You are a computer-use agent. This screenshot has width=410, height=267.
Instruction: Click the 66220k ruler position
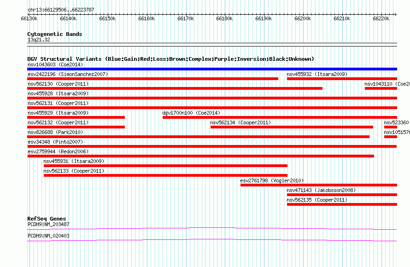pyautogui.click(x=381, y=18)
